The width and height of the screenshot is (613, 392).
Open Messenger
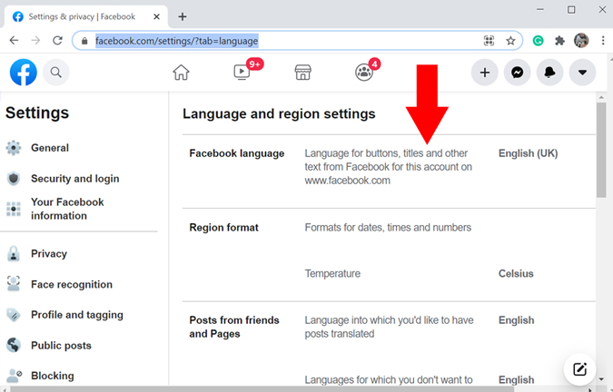(x=518, y=73)
